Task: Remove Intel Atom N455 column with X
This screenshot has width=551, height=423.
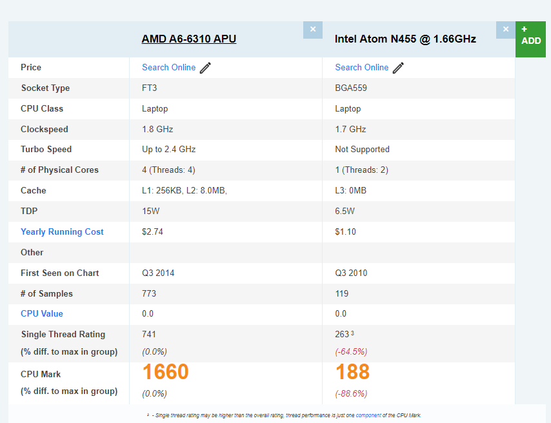Action: pyautogui.click(x=506, y=30)
